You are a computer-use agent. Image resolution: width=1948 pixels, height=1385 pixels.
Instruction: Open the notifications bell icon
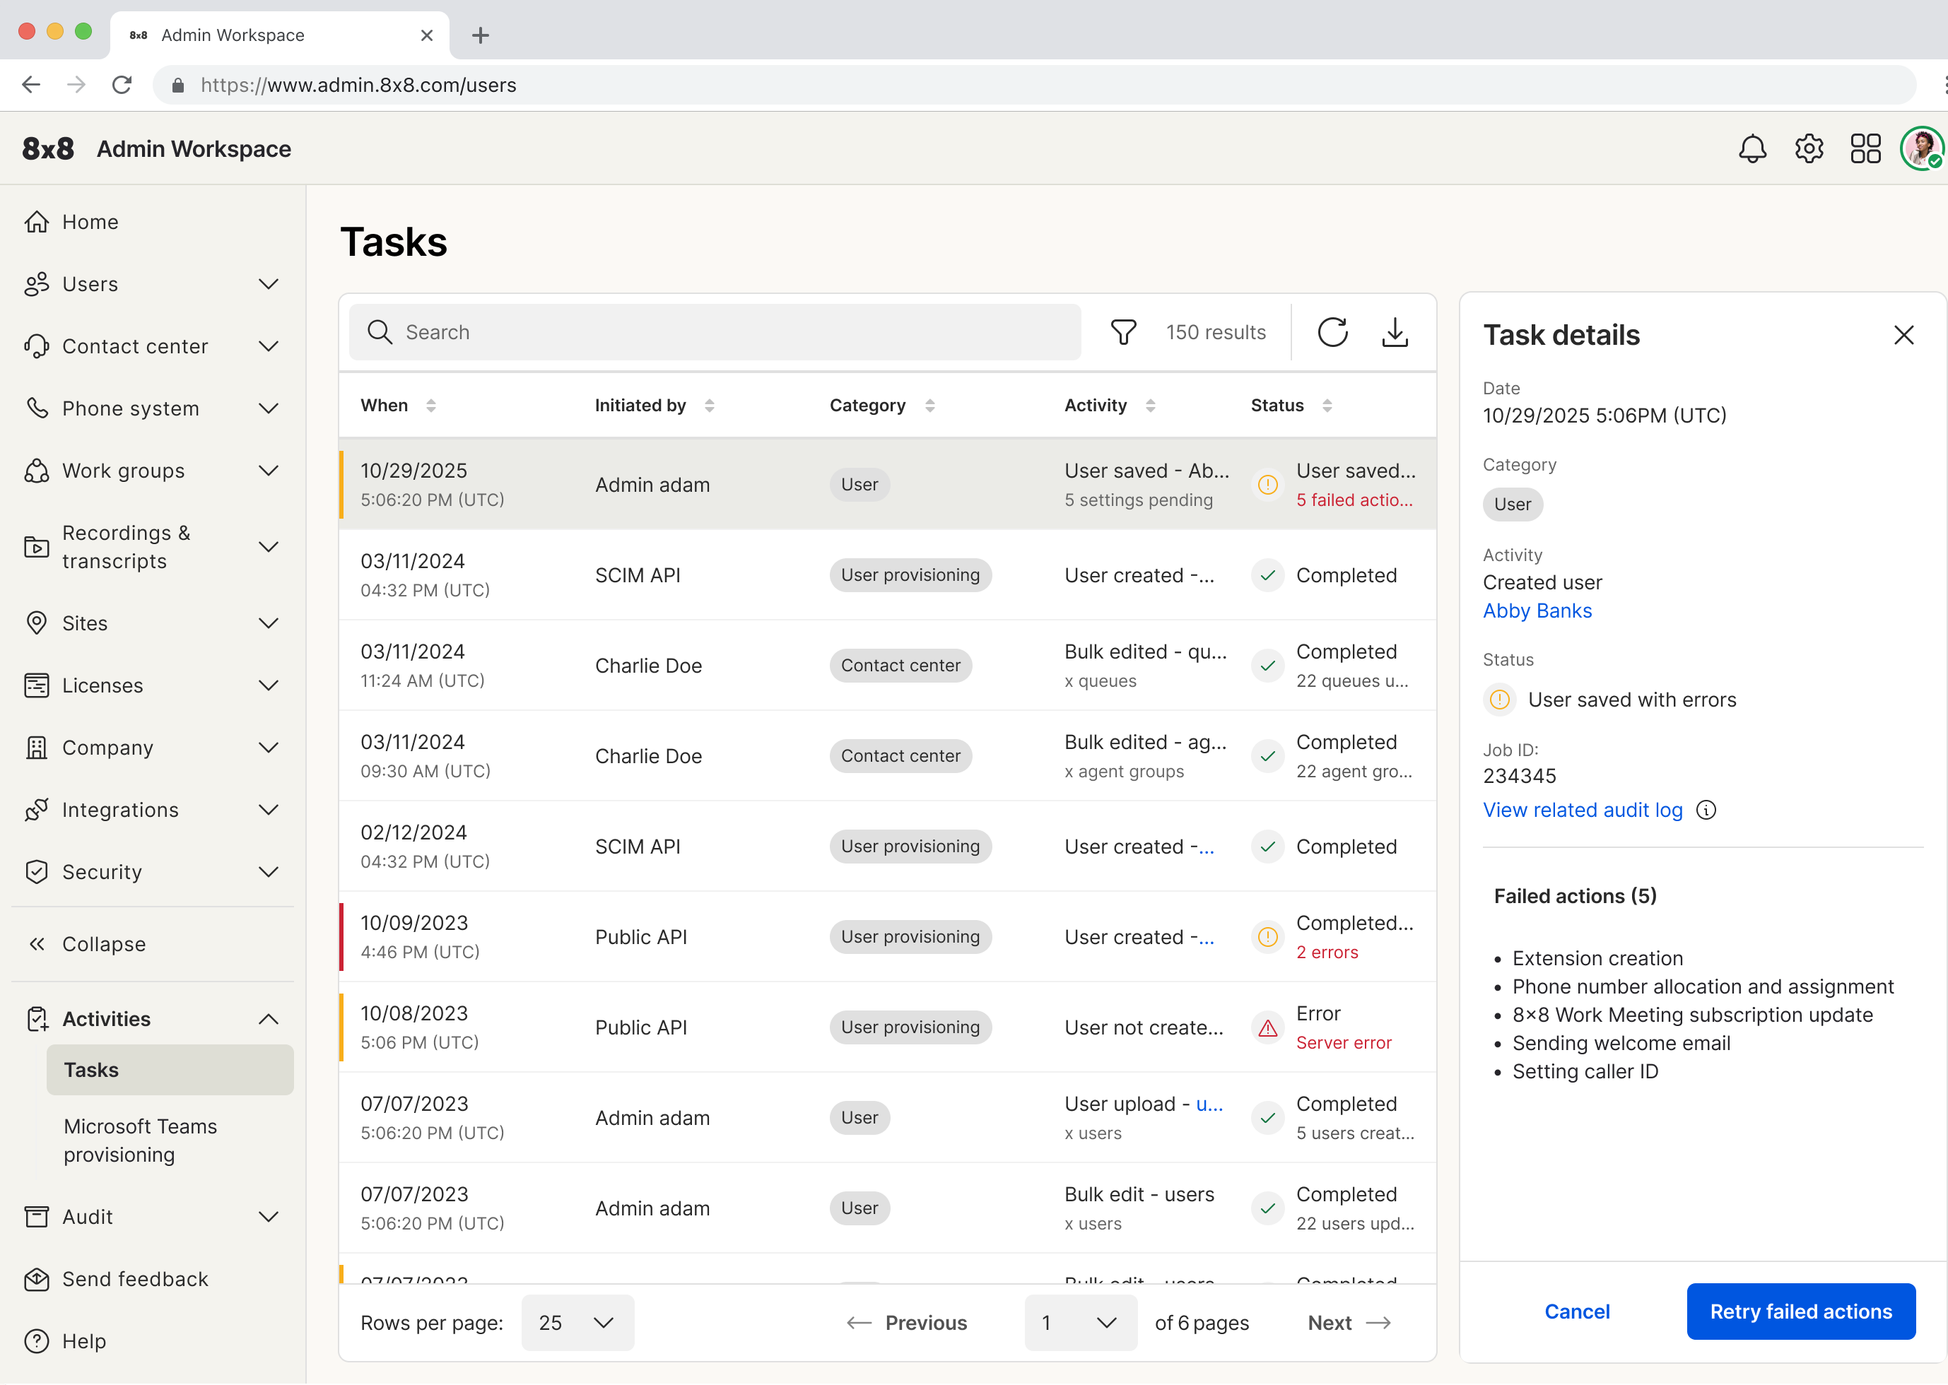pyautogui.click(x=1752, y=148)
